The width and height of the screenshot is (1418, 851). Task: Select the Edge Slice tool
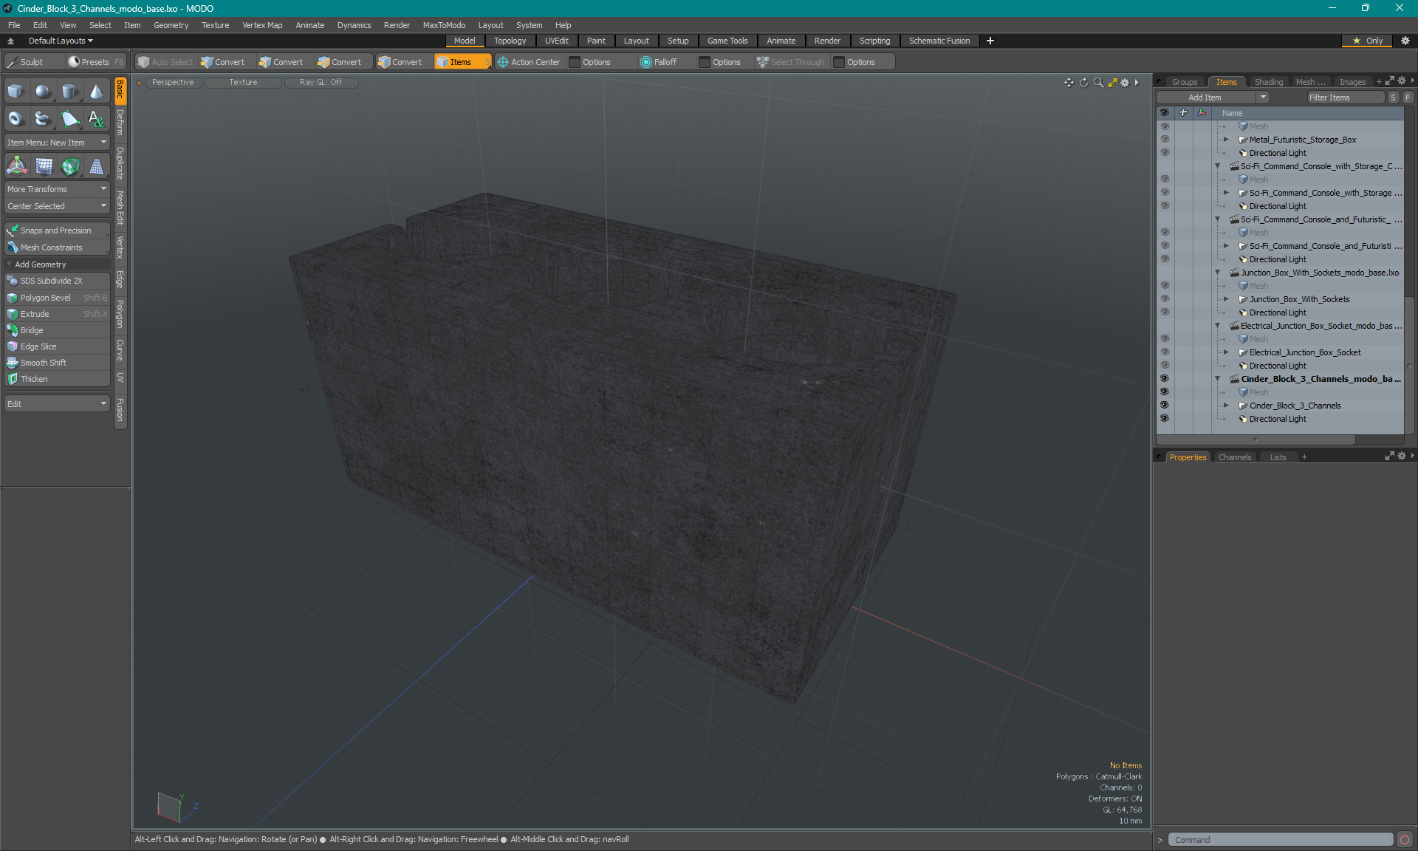(38, 346)
